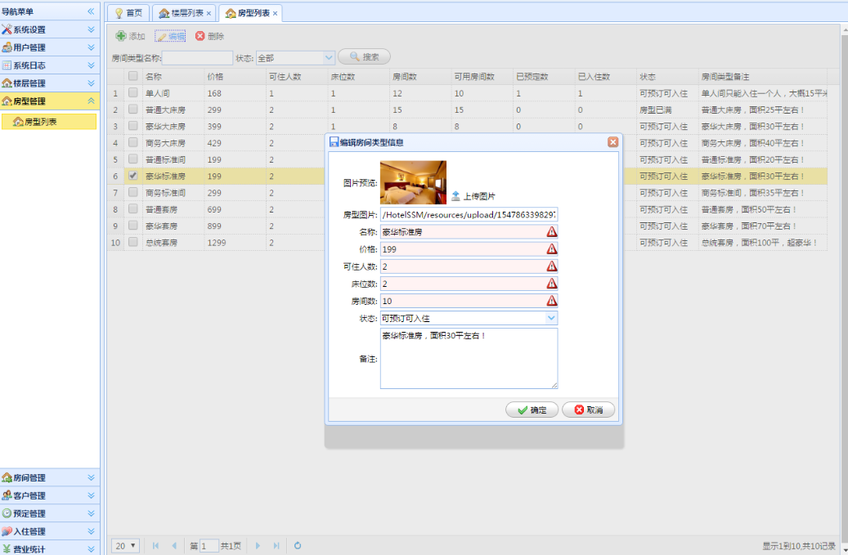Image resolution: width=848 pixels, height=555 pixels.
Task: Check the 普通套房 row checkbox
Action: [132, 208]
